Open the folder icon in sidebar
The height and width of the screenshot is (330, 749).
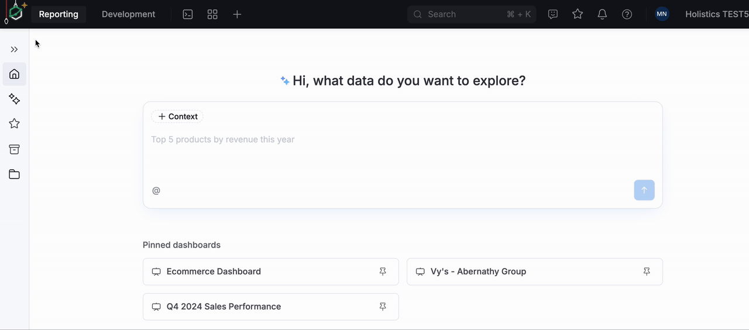[x=15, y=174]
